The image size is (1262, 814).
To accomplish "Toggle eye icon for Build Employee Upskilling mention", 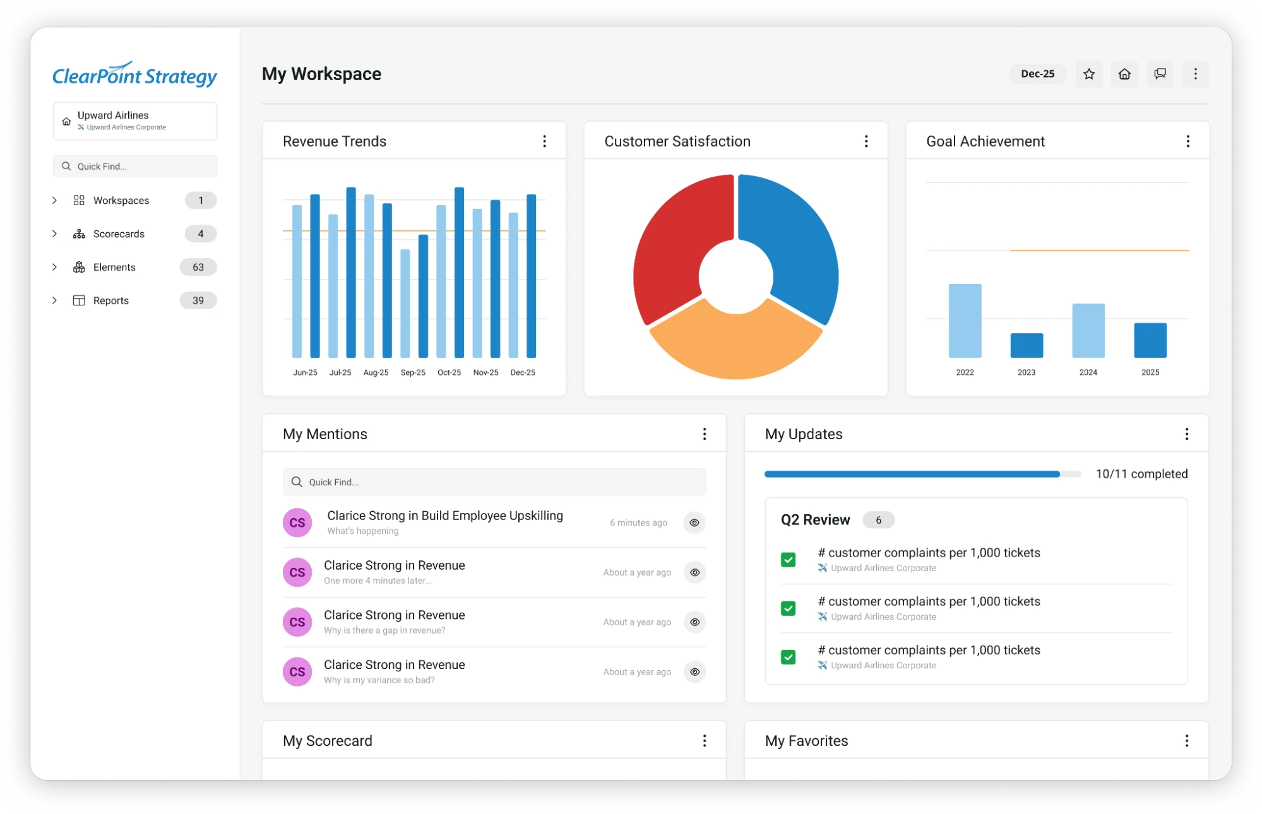I will point(694,522).
